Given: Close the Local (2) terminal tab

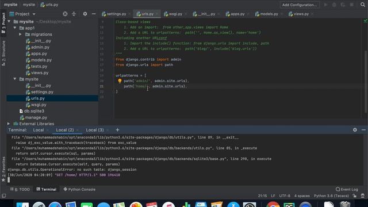Looking at the screenshot, I should 78,130.
